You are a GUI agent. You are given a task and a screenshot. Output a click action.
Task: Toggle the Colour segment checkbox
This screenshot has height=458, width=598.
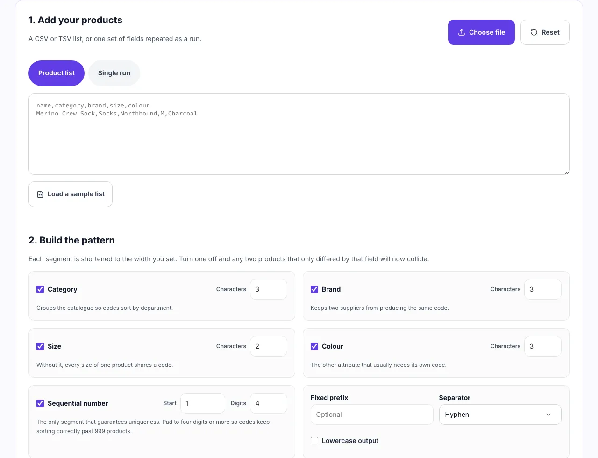[314, 346]
